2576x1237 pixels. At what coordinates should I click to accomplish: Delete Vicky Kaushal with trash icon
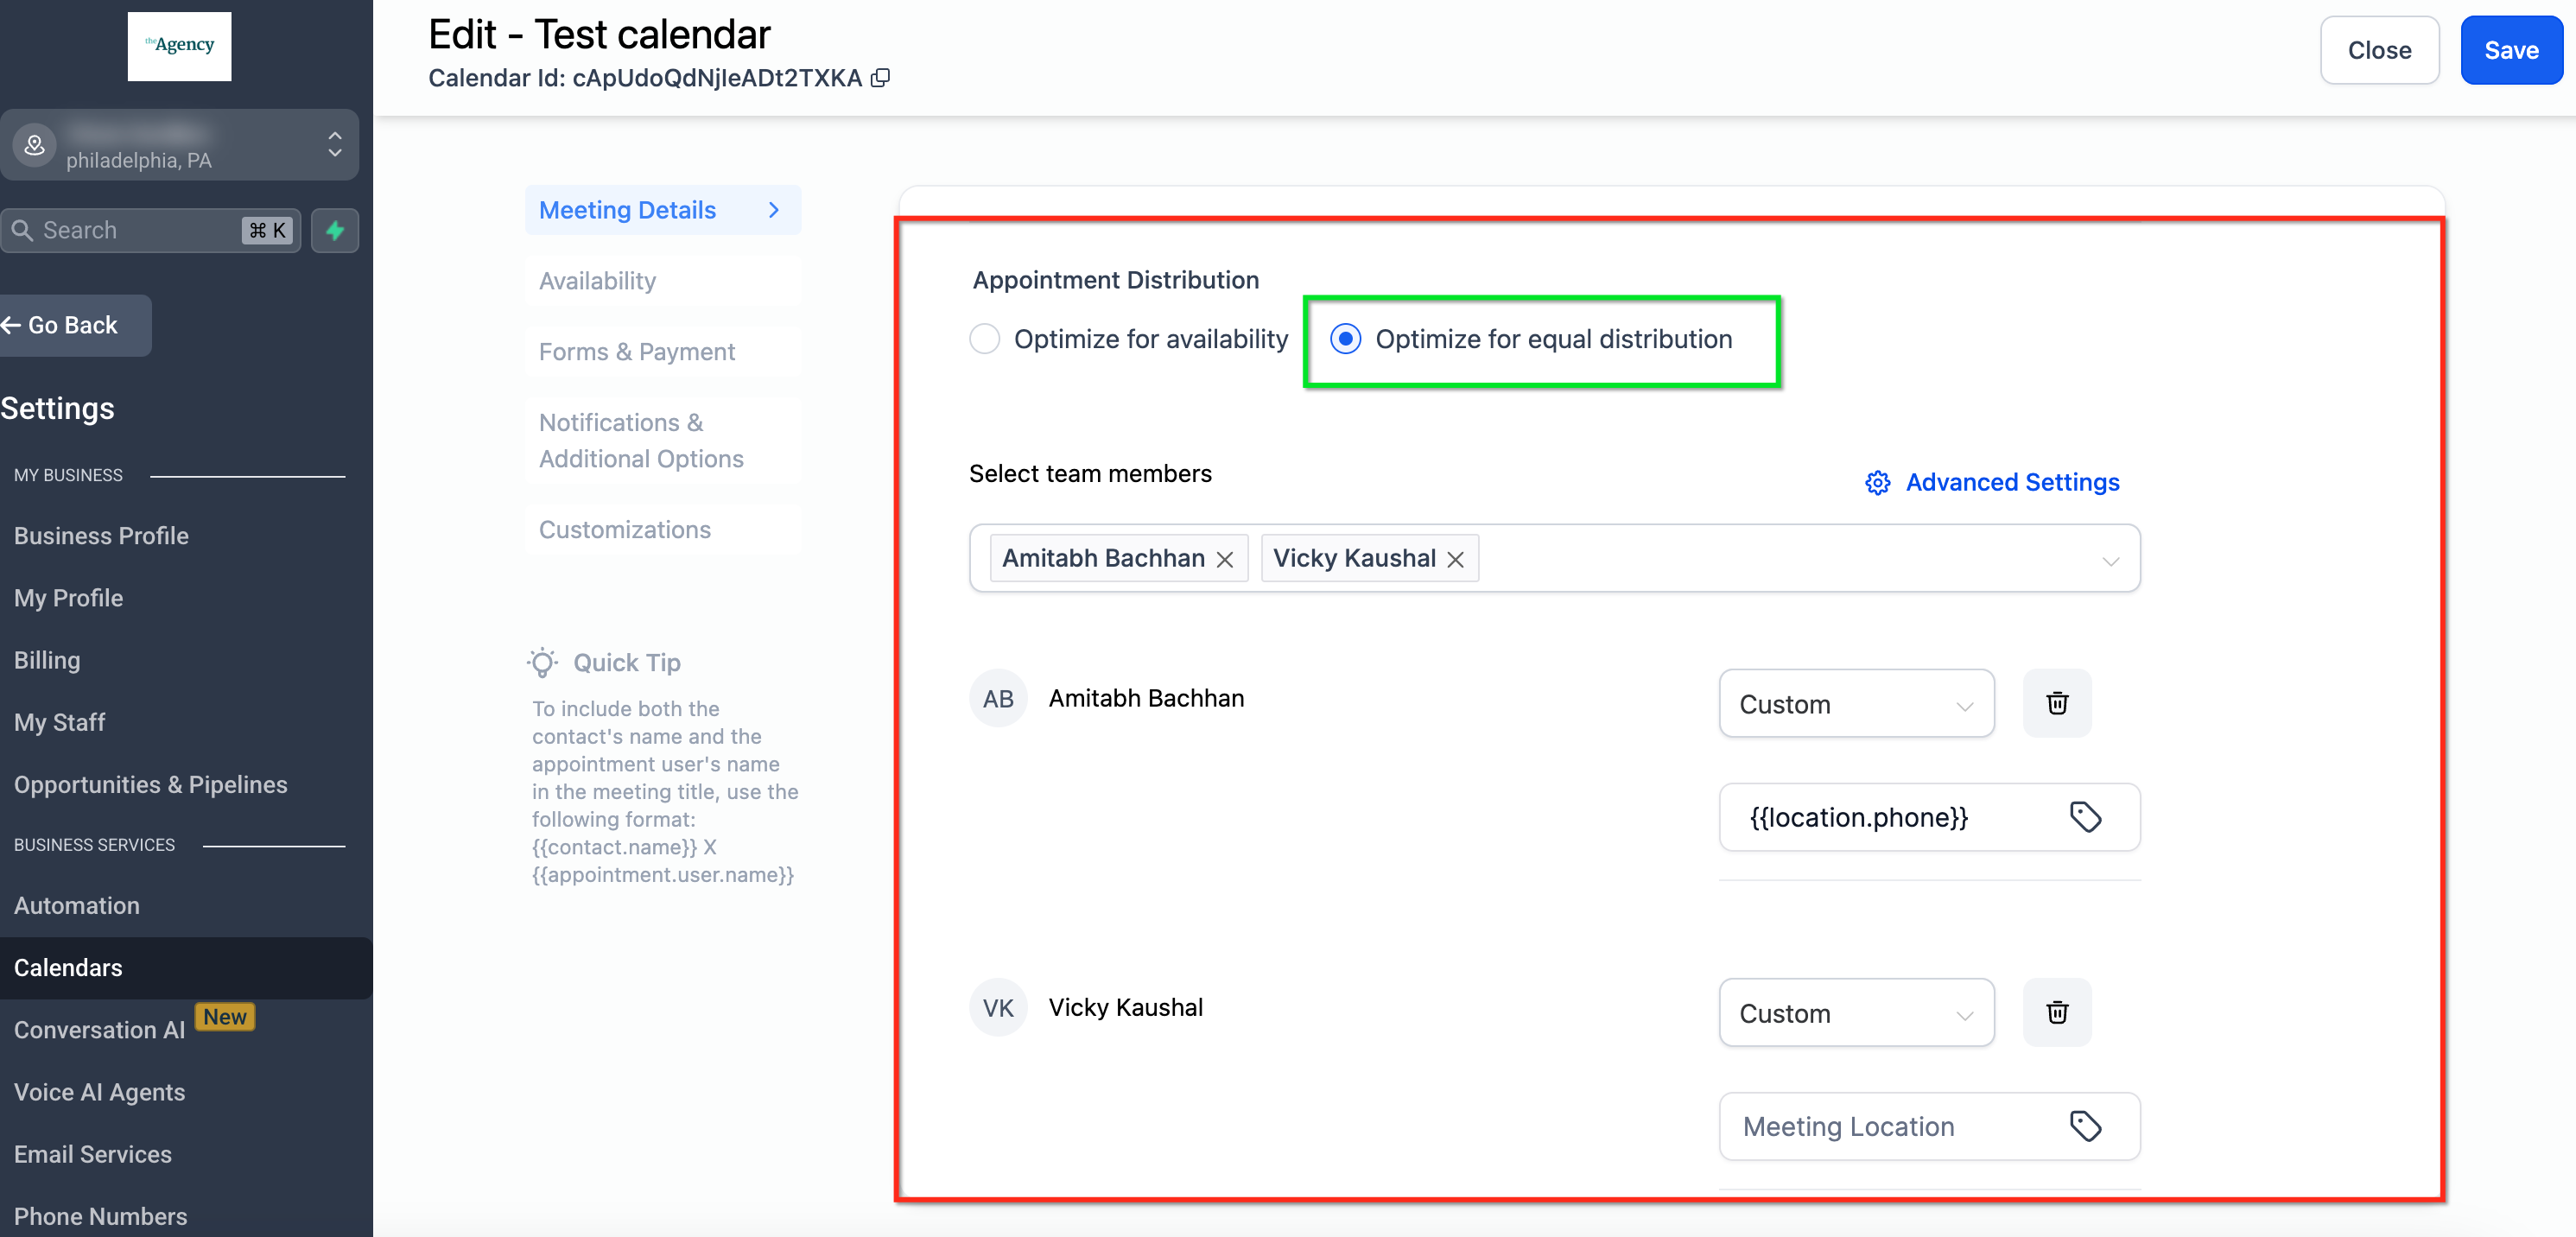(x=2056, y=1012)
